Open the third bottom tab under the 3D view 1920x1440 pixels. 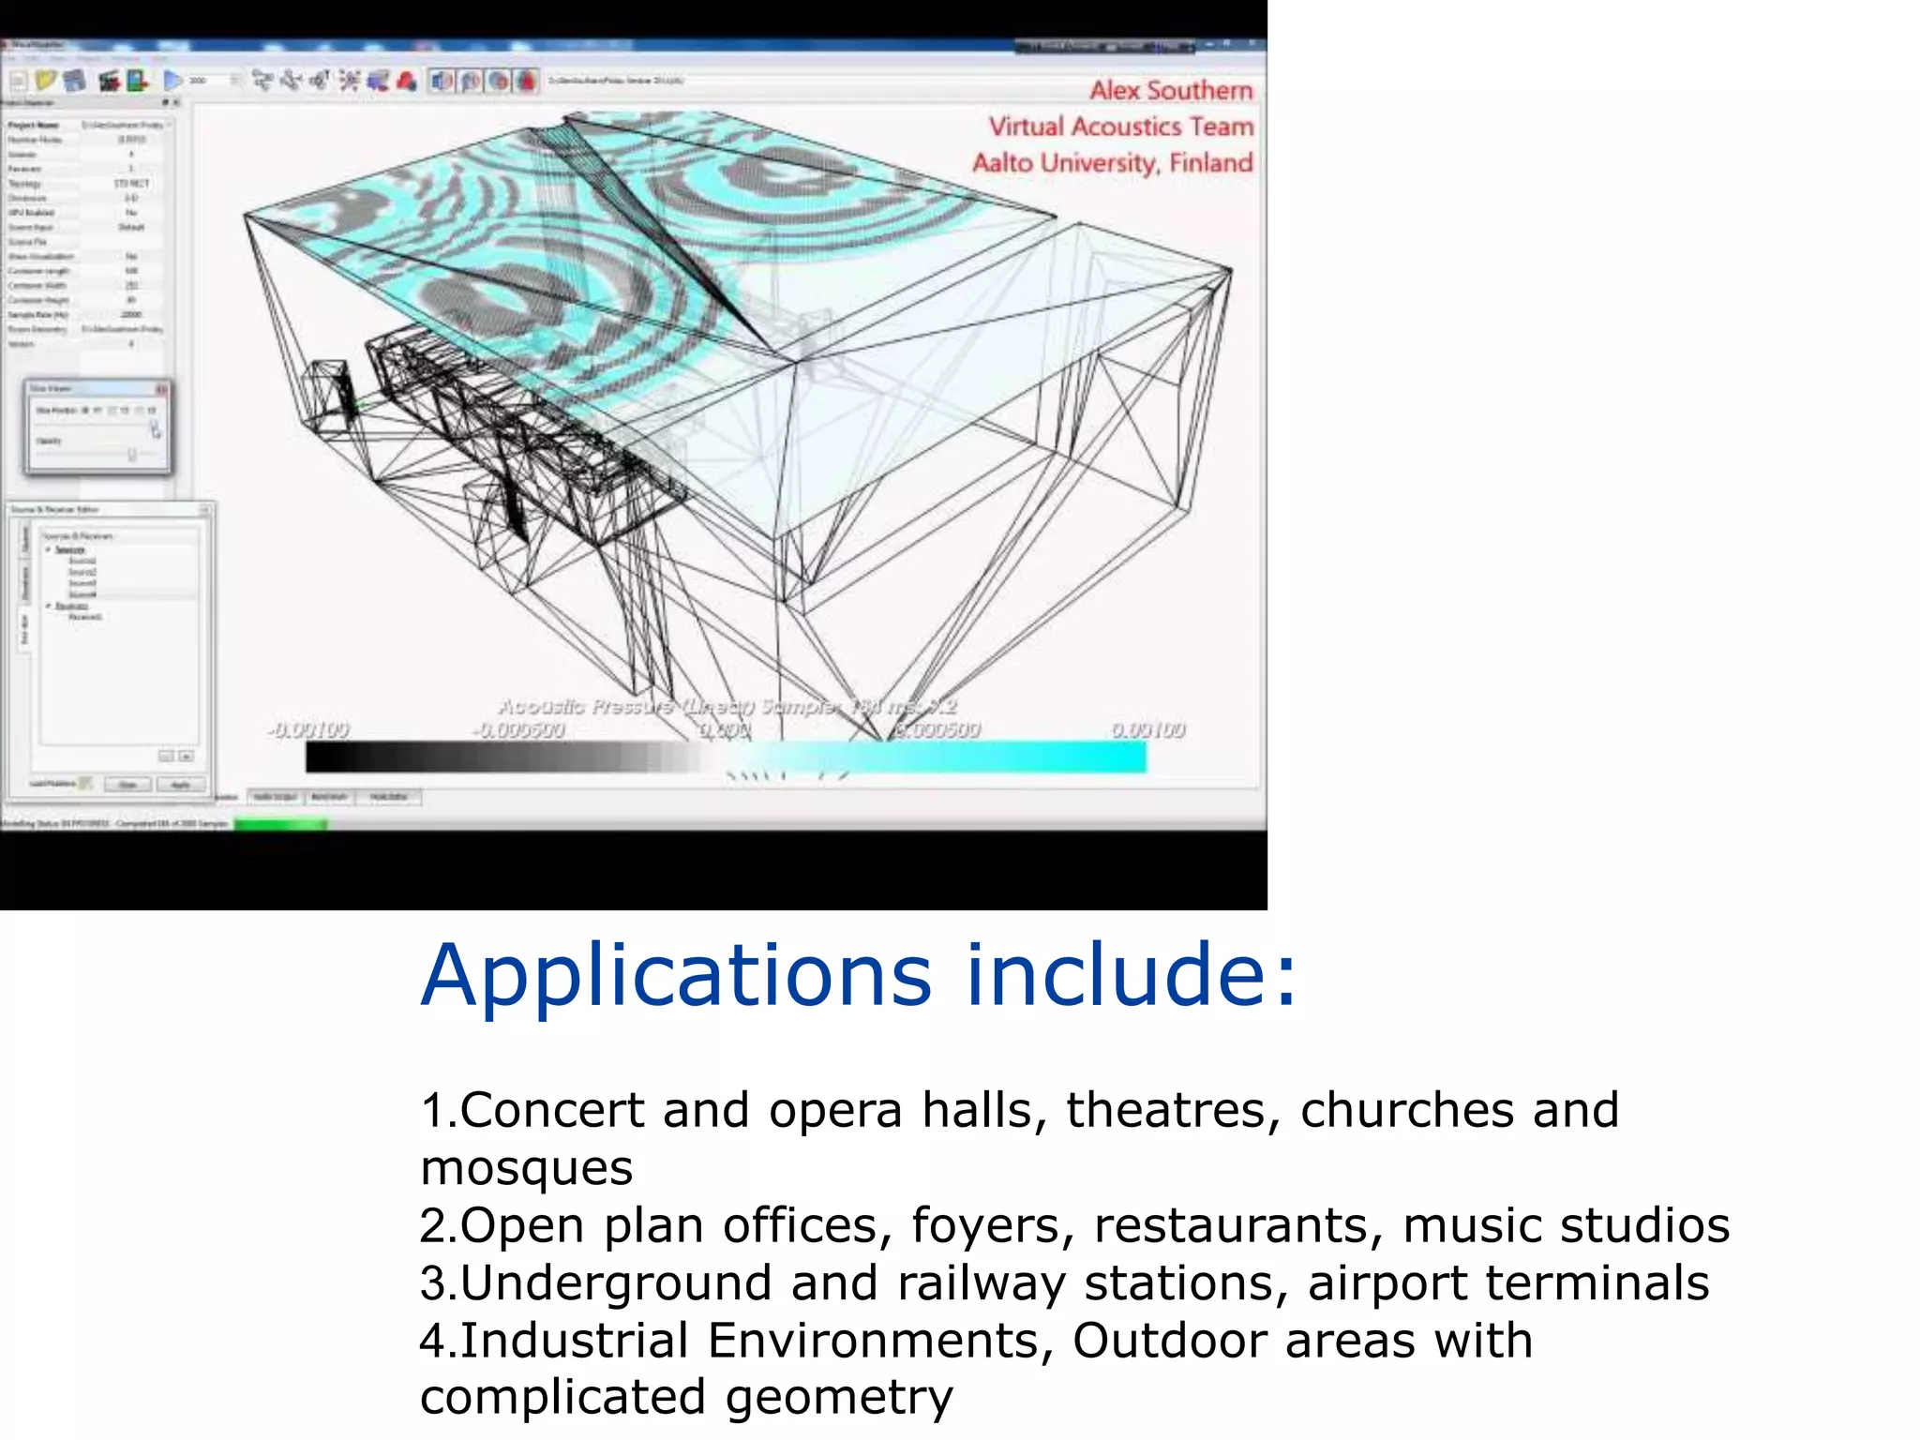pos(389,797)
